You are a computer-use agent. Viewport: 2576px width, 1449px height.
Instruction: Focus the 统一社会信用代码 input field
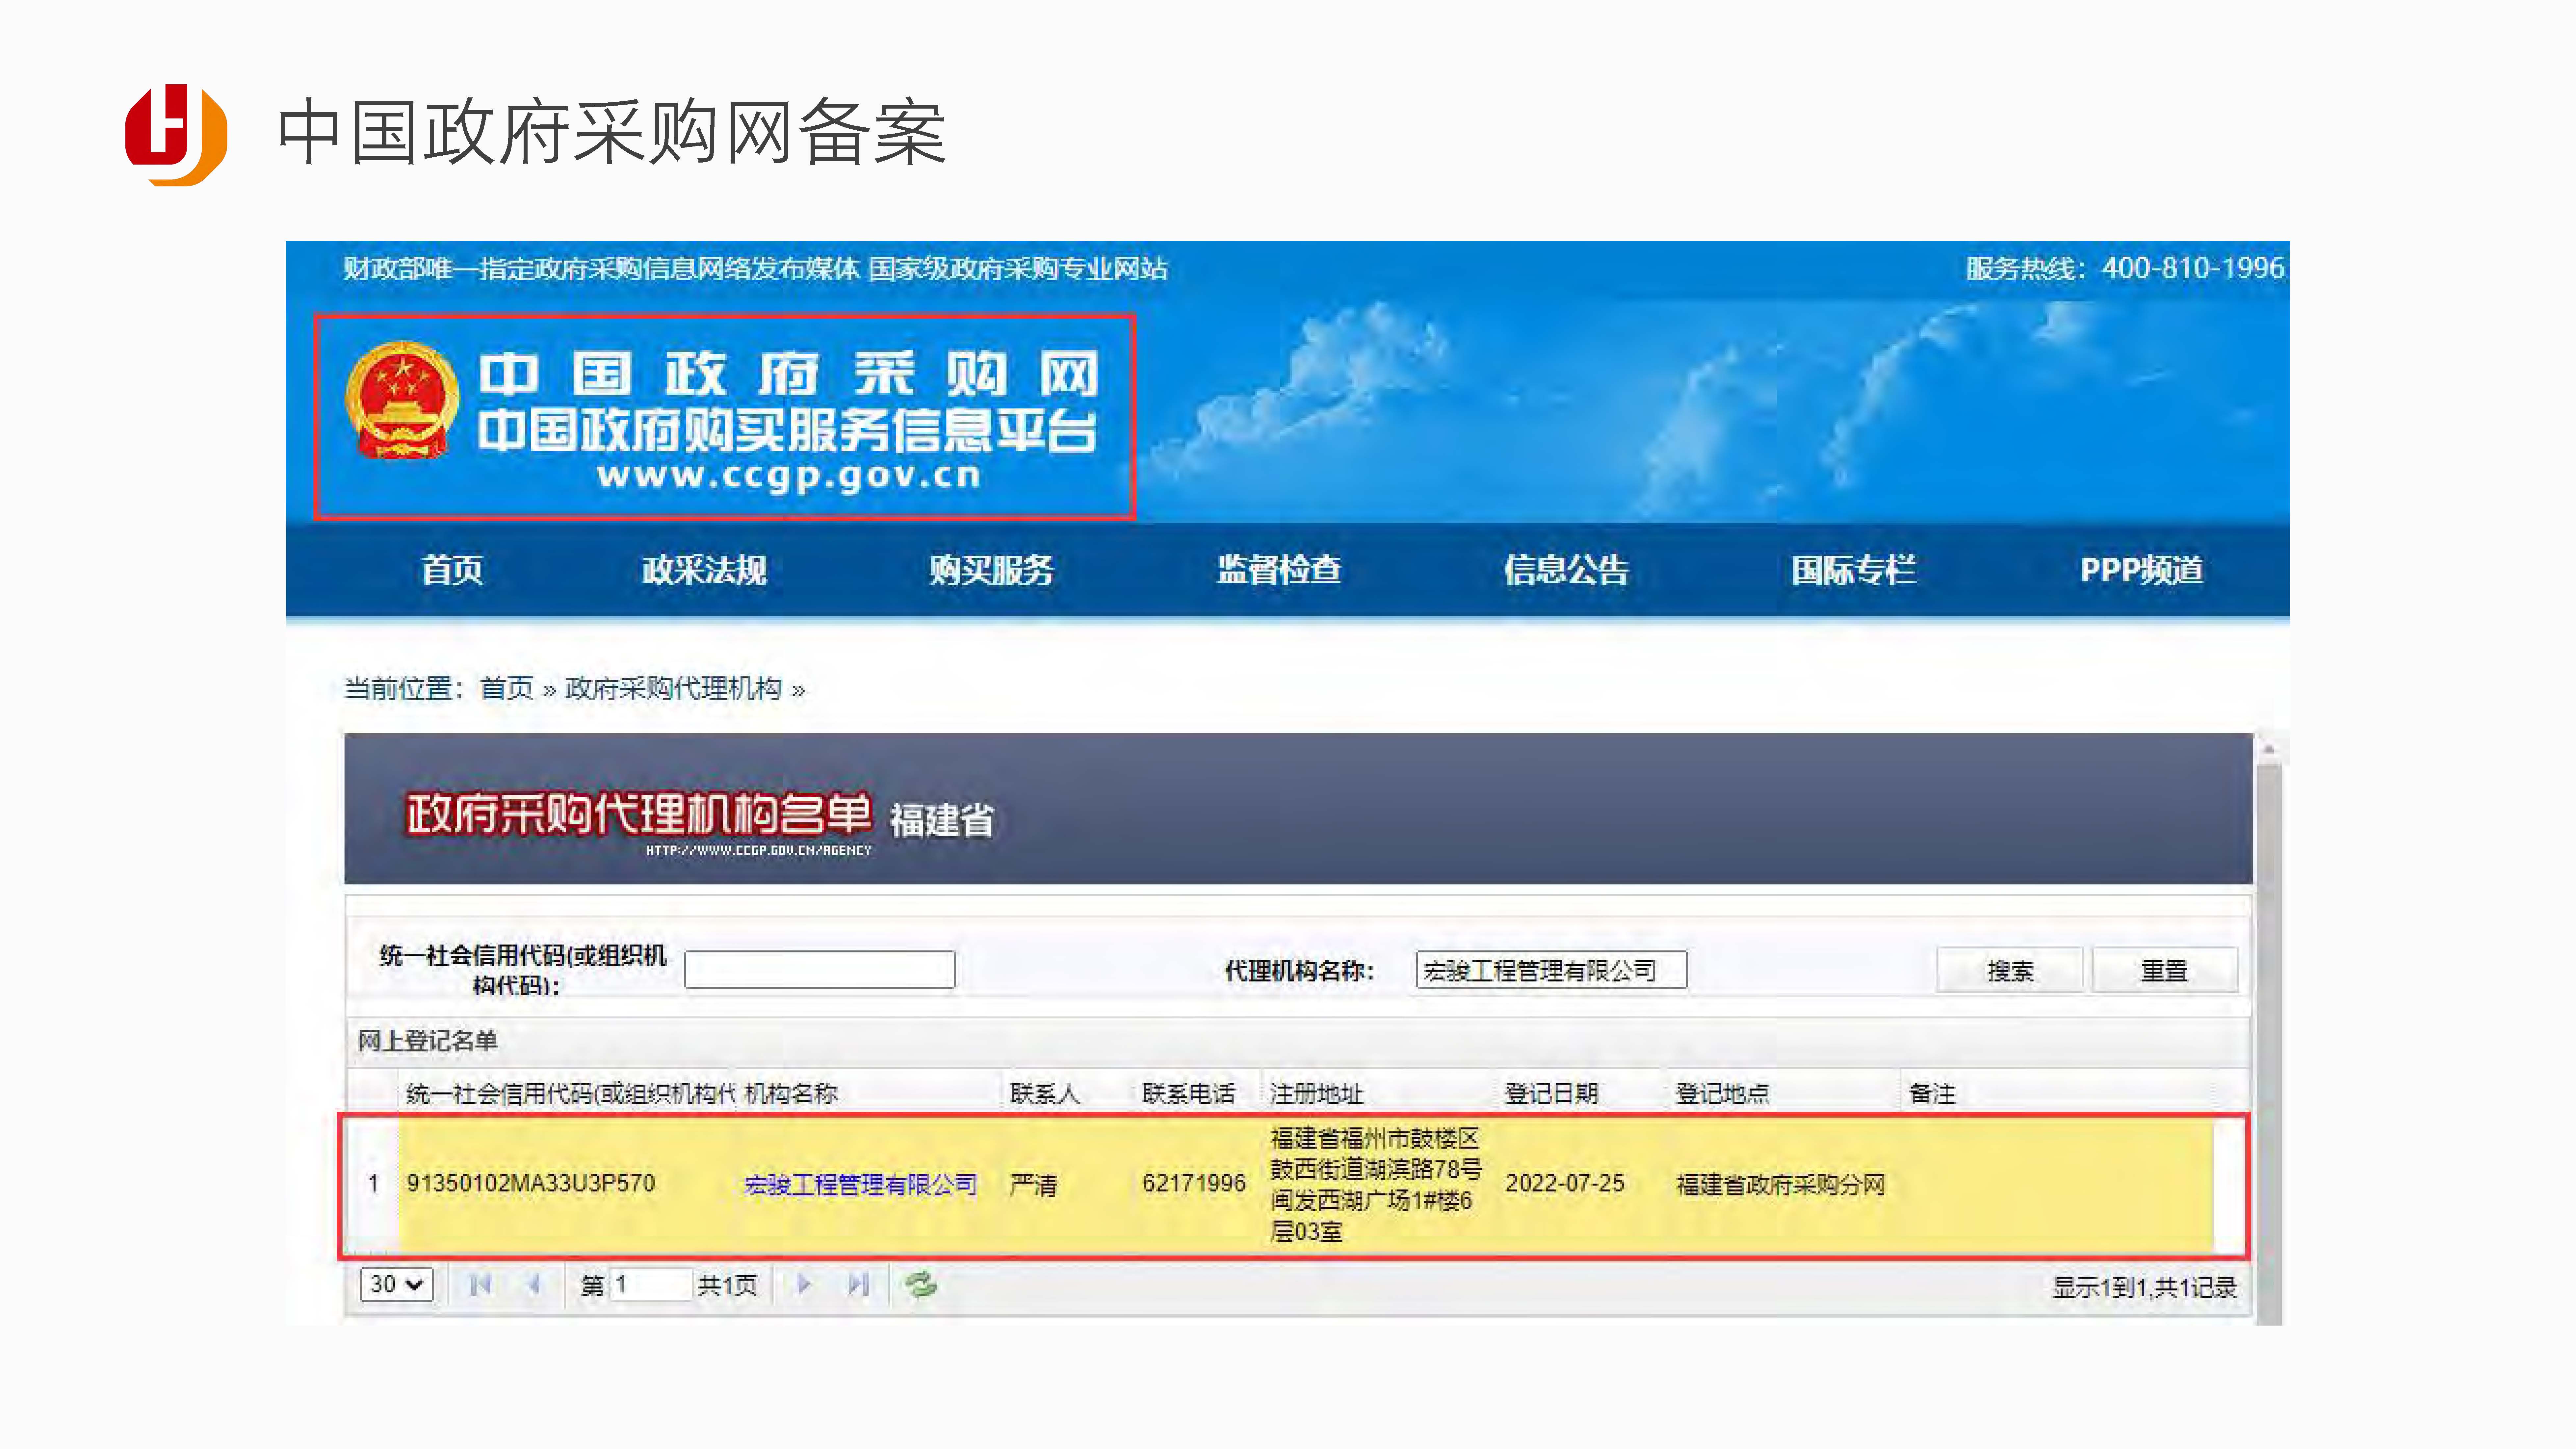point(820,970)
